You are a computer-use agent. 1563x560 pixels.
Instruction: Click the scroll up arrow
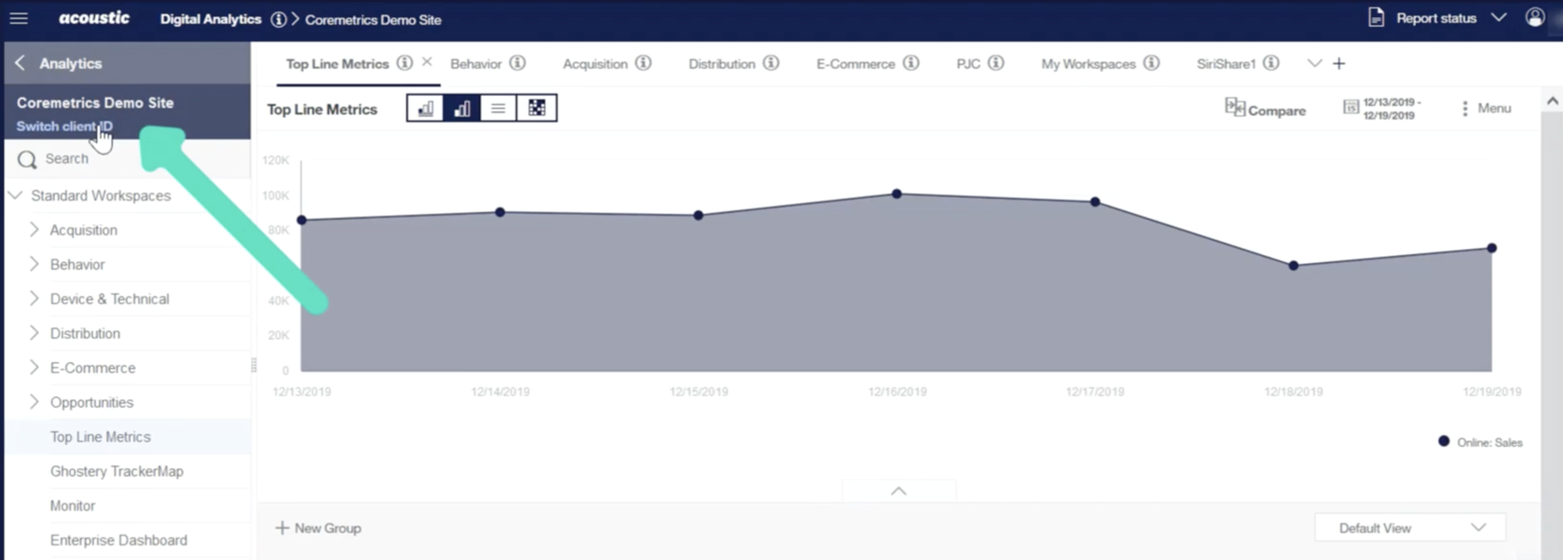tap(1552, 101)
